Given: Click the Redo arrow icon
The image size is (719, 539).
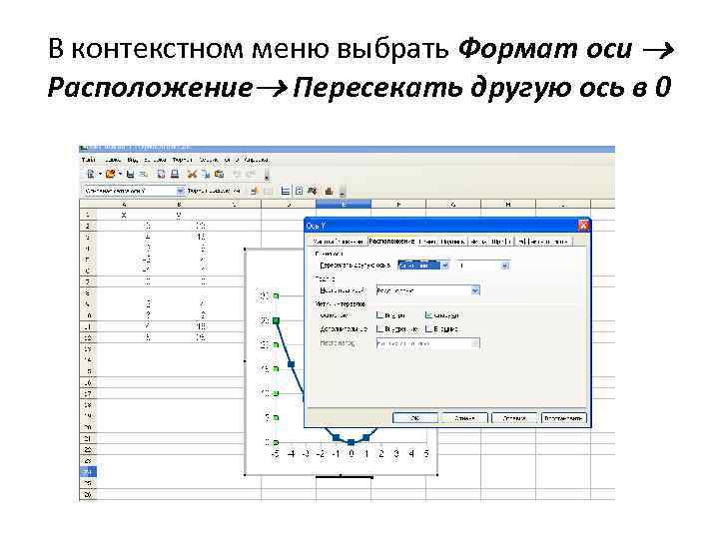Looking at the screenshot, I should 251,174.
